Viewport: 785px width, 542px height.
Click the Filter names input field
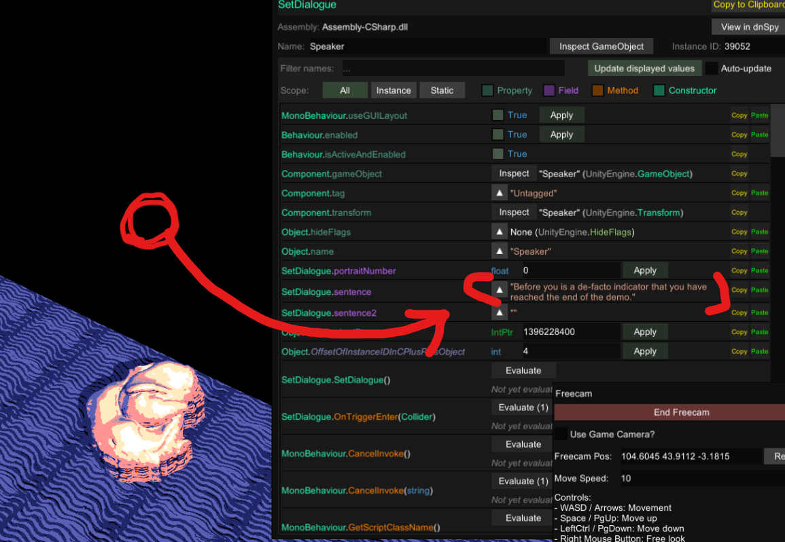[452, 69]
